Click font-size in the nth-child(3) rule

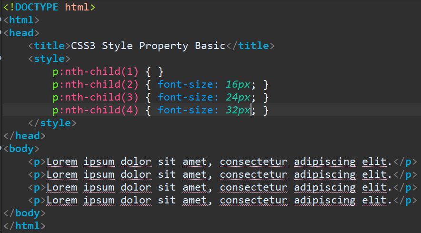click(185, 98)
